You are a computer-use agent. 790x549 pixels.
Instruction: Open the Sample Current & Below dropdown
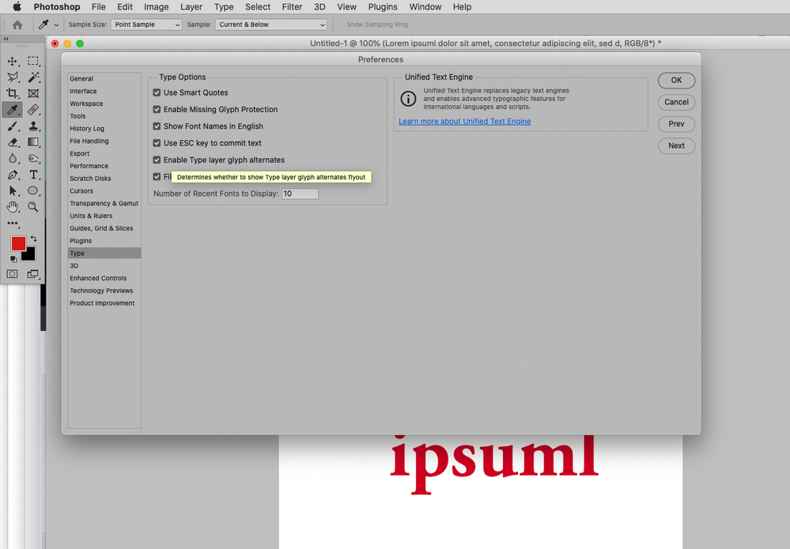pos(271,24)
